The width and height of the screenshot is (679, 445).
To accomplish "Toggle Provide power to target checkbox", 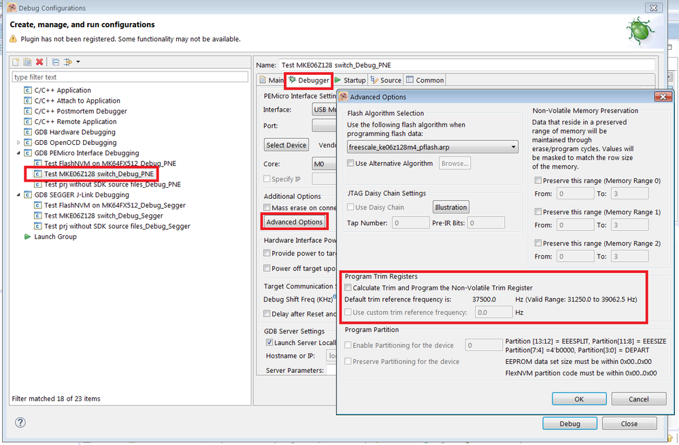I will point(267,253).
